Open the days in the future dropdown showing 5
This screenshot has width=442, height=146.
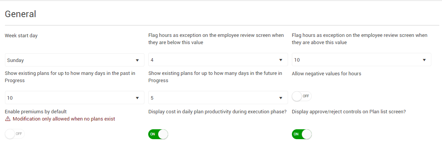[x=218, y=98]
